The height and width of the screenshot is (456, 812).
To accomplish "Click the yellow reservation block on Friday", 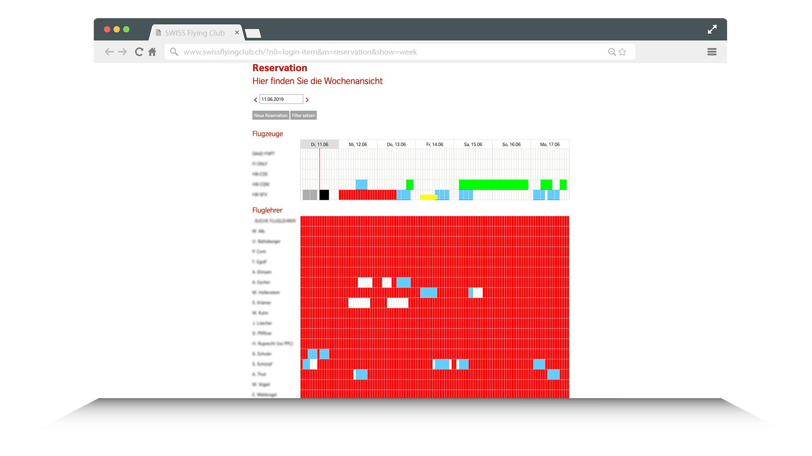I will coord(428,197).
